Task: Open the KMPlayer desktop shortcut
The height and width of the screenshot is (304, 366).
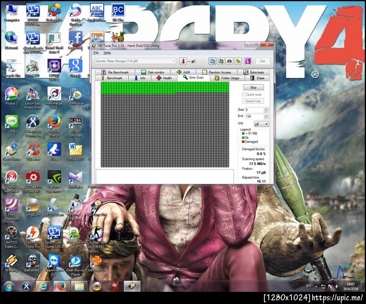Action: tap(75, 180)
